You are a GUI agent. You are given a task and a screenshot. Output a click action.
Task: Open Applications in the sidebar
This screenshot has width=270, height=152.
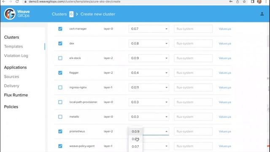(x=15, y=68)
